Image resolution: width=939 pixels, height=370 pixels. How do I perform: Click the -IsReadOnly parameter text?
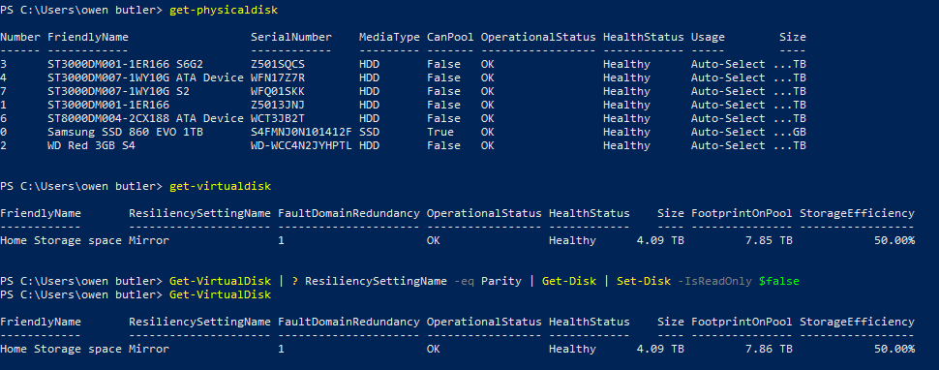point(714,281)
